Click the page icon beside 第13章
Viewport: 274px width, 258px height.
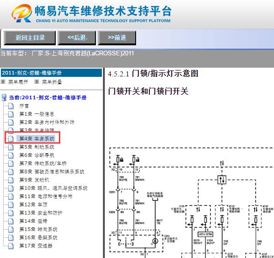[11, 213]
